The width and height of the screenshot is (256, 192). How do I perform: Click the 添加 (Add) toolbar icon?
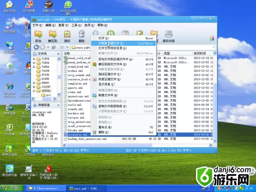(x=38, y=36)
